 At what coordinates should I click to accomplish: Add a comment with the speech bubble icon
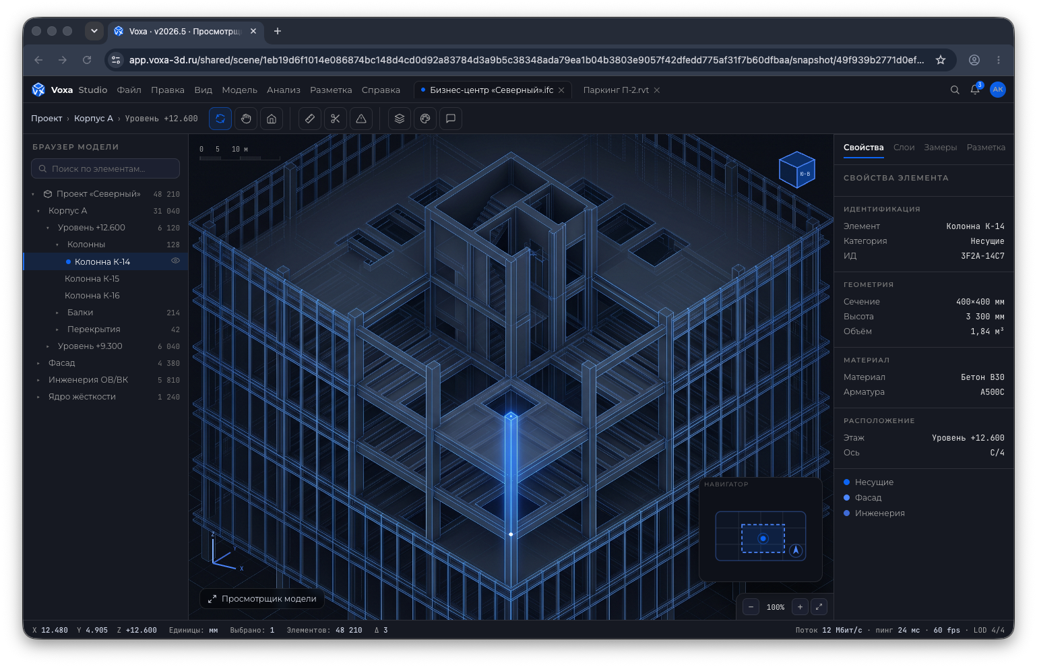451,119
